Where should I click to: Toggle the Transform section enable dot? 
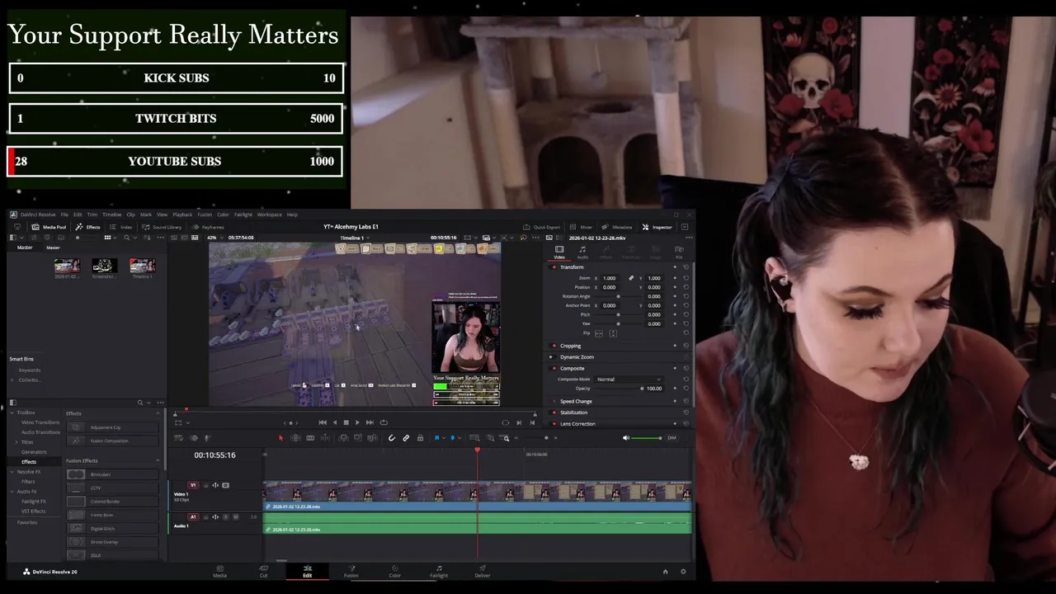(x=554, y=267)
